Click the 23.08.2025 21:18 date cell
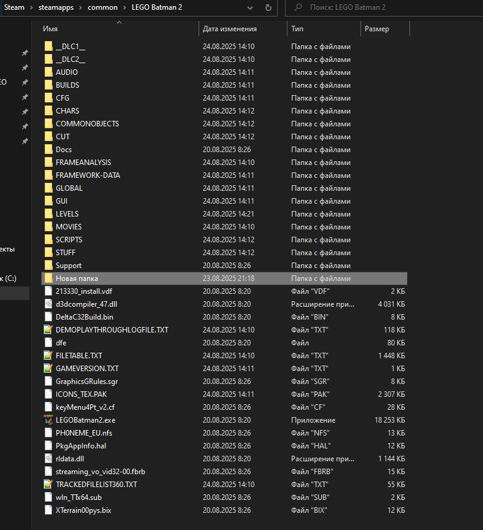This screenshot has height=530, width=483. pos(229,278)
